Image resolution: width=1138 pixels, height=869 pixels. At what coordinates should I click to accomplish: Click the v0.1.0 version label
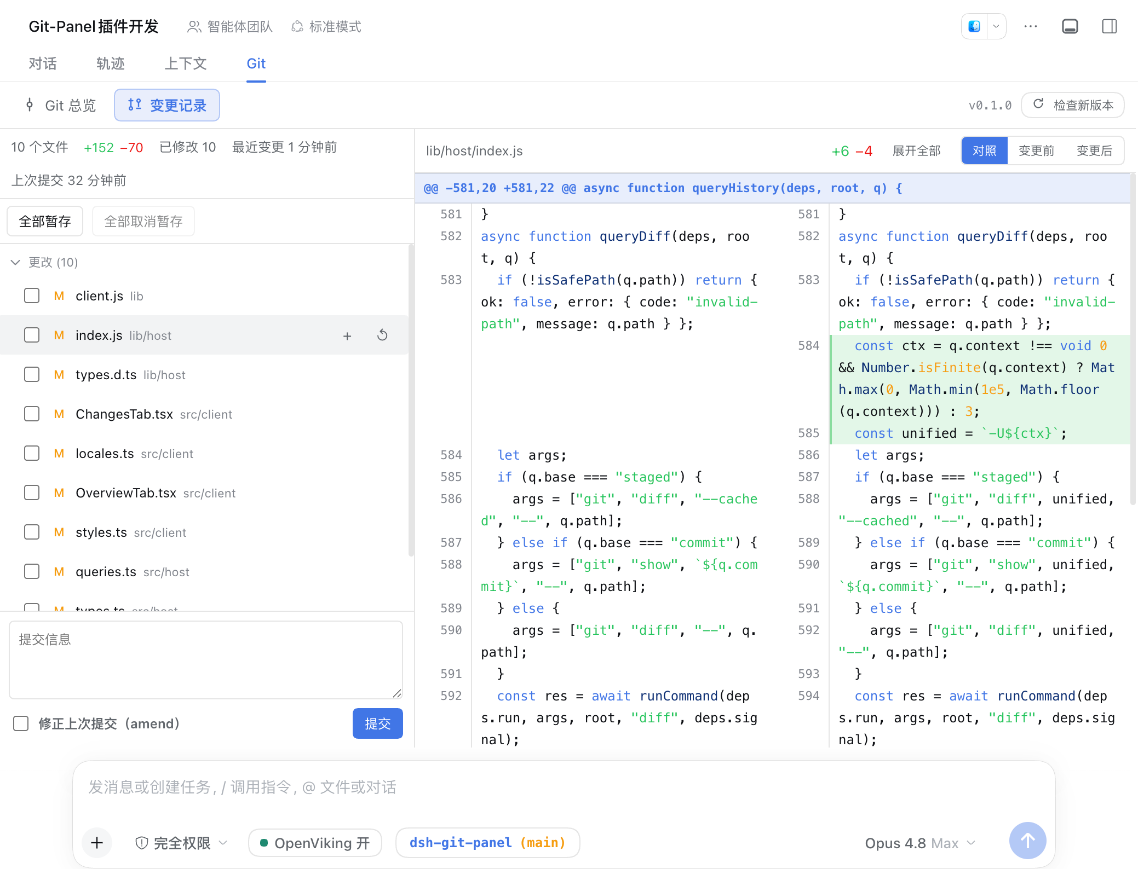[x=990, y=105]
